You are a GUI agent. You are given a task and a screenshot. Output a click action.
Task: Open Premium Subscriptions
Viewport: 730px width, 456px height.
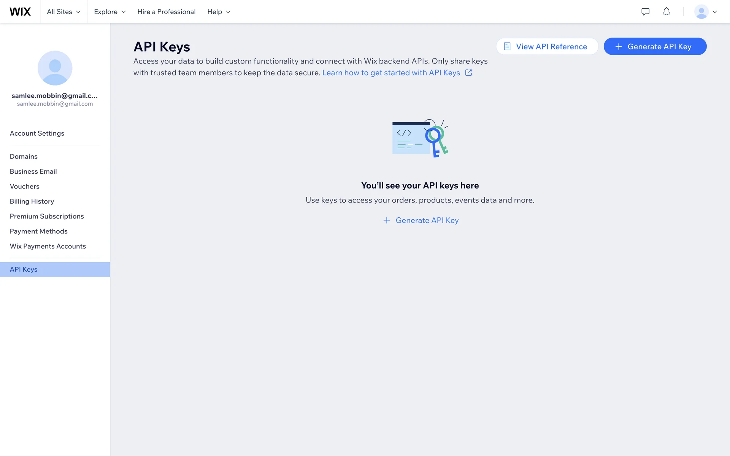tap(47, 216)
